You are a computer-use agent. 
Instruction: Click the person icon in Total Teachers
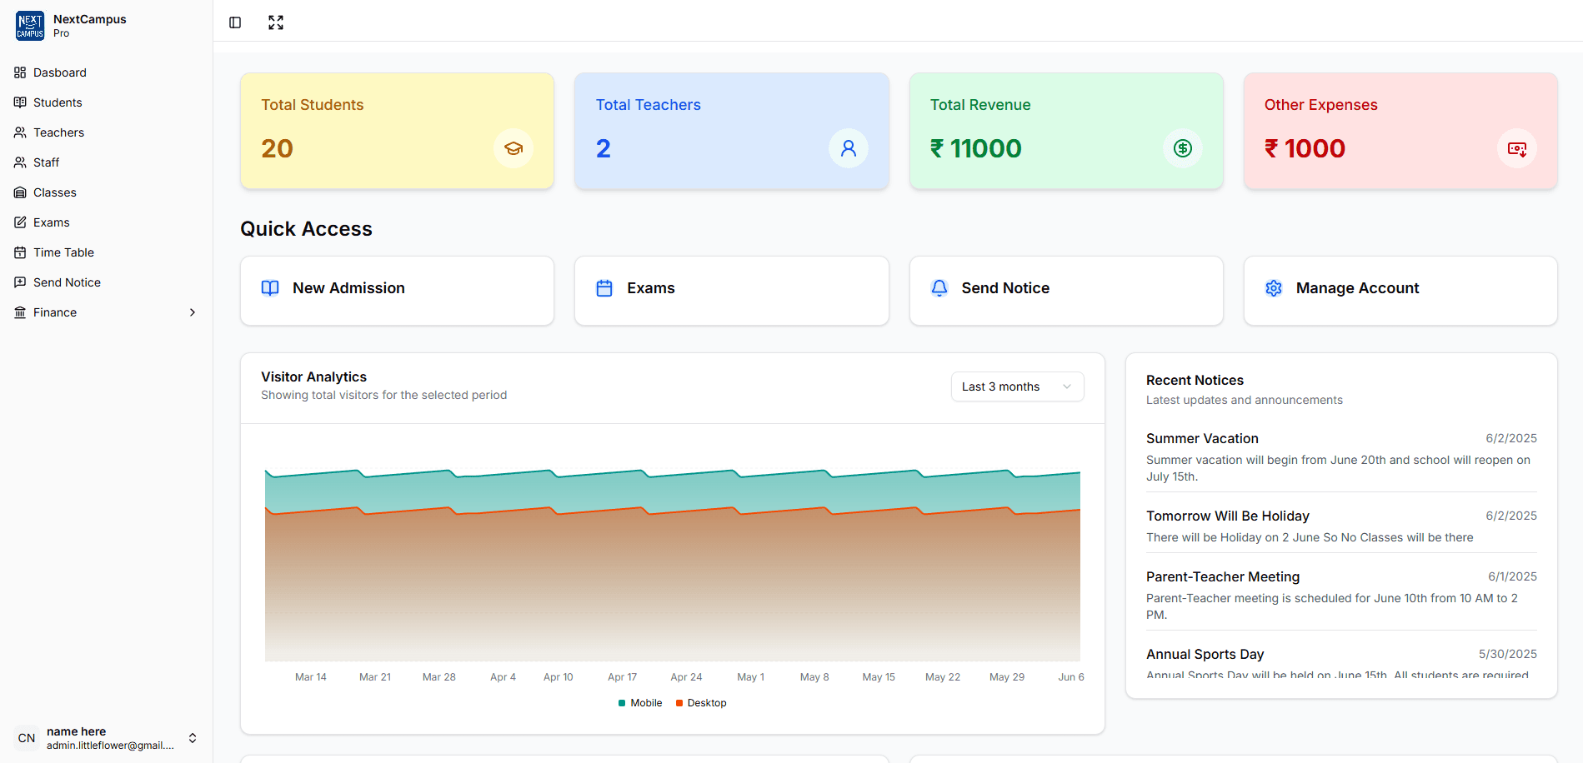[849, 148]
